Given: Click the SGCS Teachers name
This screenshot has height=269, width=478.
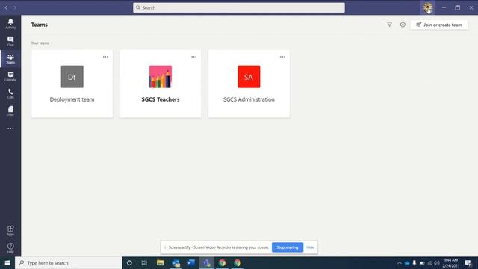Looking at the screenshot, I should click(x=161, y=99).
